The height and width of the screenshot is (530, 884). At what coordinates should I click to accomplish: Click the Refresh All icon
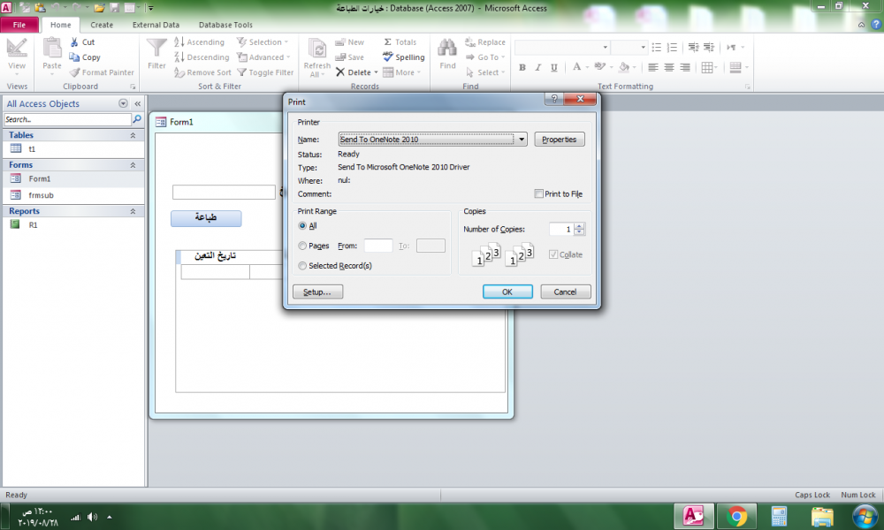[316, 52]
